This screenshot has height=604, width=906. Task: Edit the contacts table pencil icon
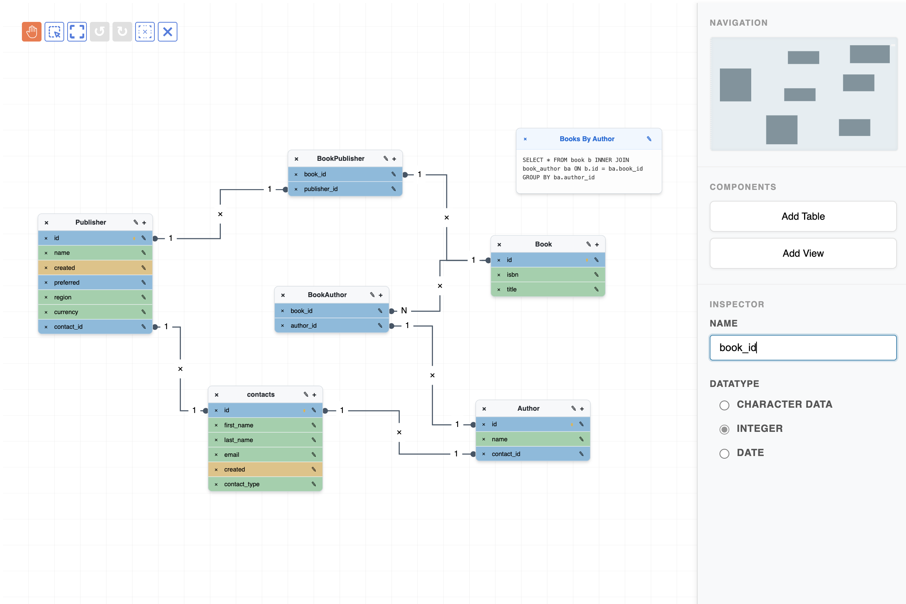coord(306,394)
